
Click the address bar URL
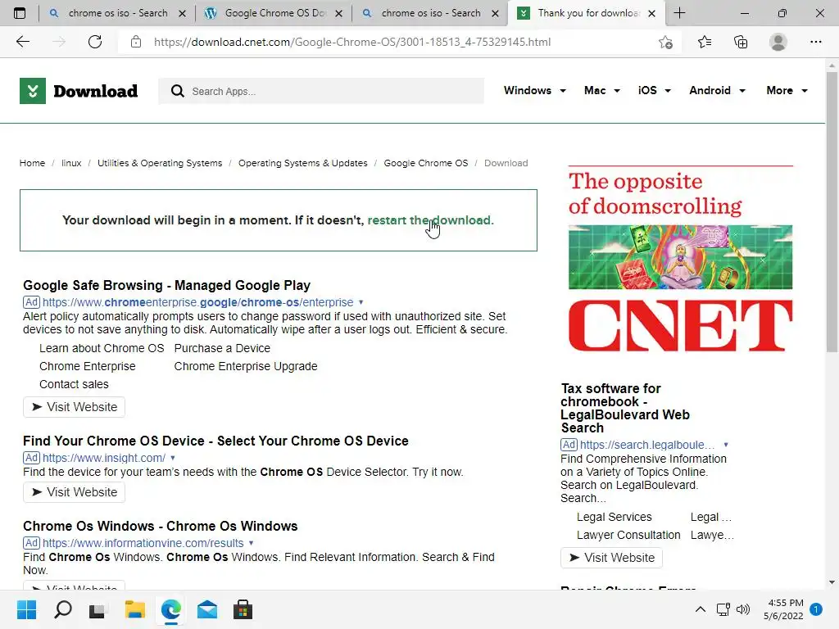tap(352, 42)
